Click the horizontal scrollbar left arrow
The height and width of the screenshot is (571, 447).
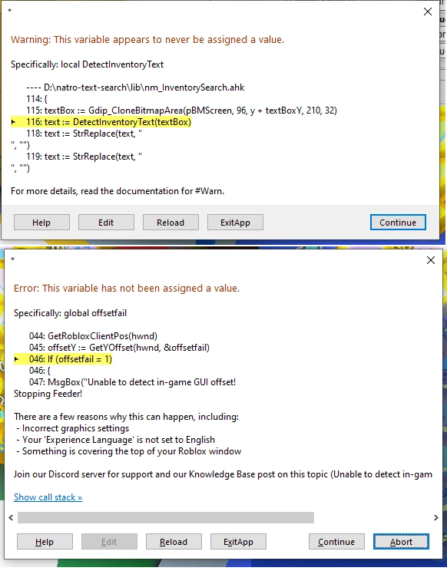pyautogui.click(x=11, y=517)
